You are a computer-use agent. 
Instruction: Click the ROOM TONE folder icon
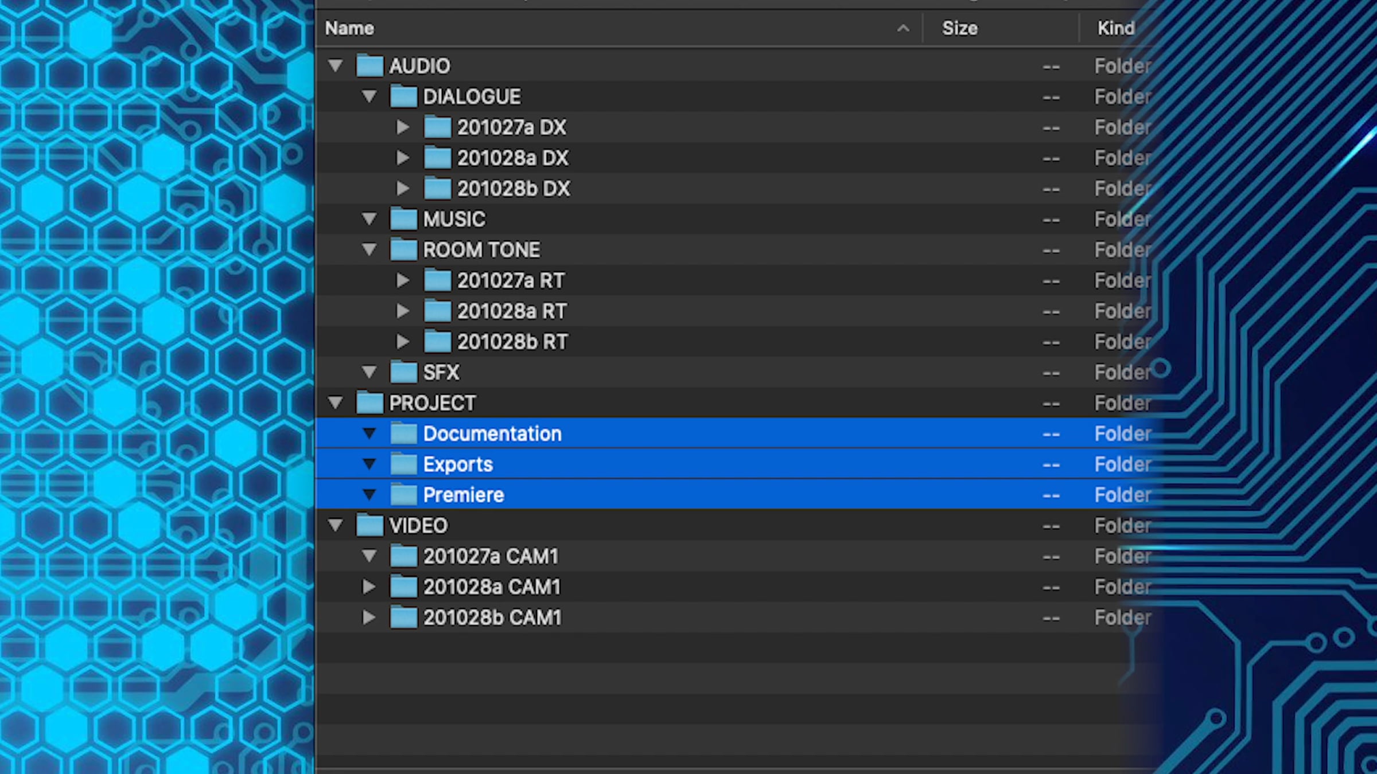(403, 249)
